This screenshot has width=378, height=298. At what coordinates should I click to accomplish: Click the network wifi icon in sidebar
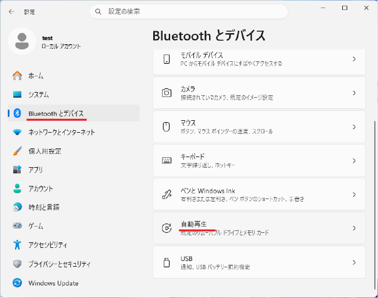coord(17,132)
